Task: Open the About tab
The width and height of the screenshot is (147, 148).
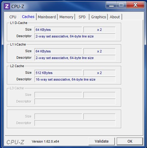Action: (x=115, y=17)
